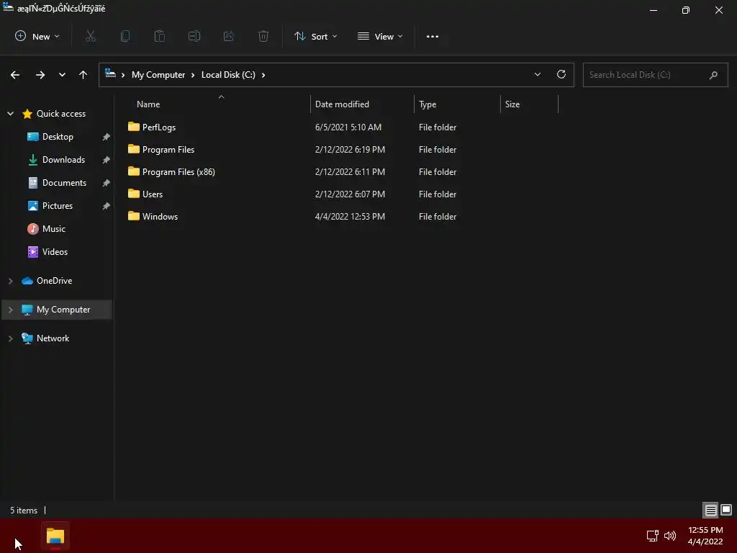Screen dimensions: 737x553
Task: Select the Program Files folder
Action: 168,150
